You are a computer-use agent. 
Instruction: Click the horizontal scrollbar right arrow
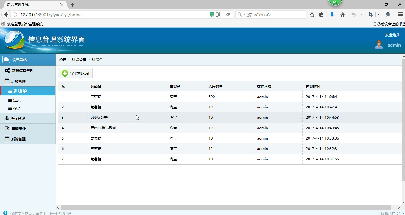click(399, 208)
